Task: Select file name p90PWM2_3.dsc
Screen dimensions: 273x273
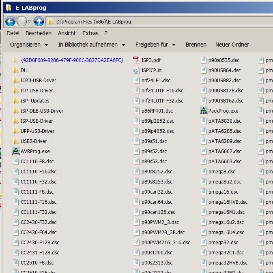Action: click(x=160, y=222)
